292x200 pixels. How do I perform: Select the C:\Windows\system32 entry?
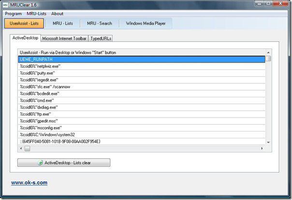pos(142,134)
